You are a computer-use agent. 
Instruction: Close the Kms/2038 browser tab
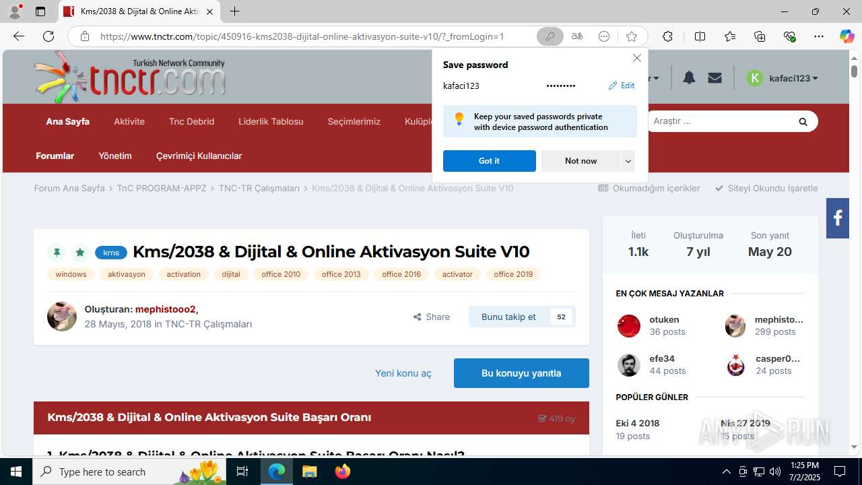click(209, 11)
